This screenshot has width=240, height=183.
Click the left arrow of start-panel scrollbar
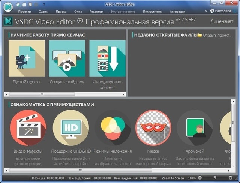(6, 94)
